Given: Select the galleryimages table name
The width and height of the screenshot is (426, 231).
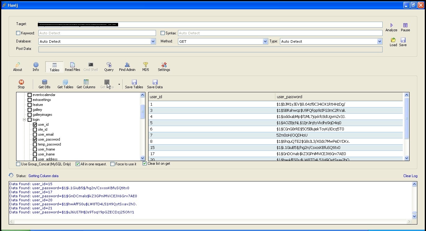Looking at the screenshot, I should (x=42, y=115).
